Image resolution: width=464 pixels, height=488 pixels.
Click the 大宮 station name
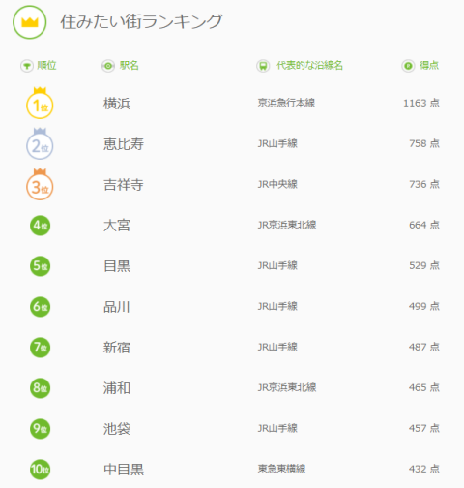click(x=117, y=226)
